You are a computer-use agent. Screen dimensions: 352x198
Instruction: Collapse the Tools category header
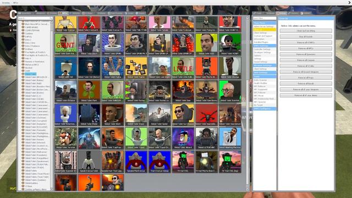click(265, 76)
